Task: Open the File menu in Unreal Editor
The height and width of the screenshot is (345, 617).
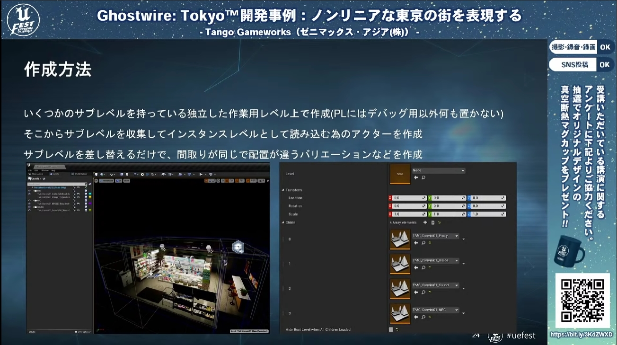Action: coord(30,170)
